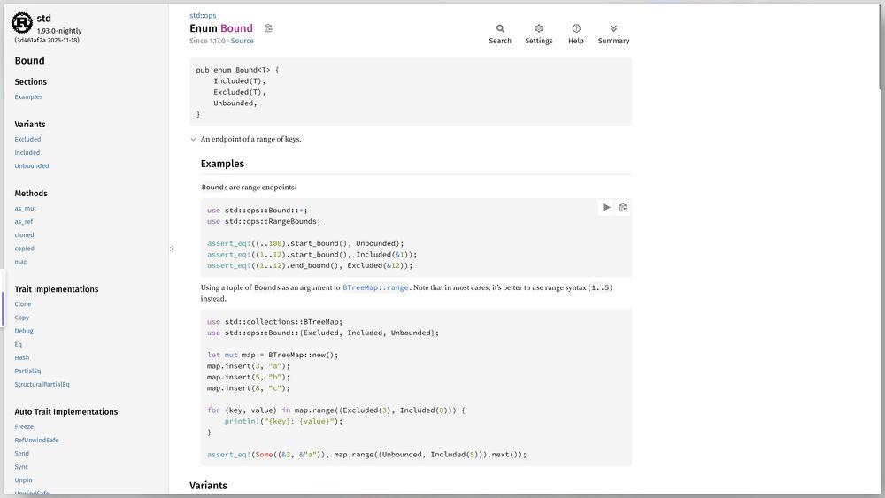
Task: Click the 'println!("{key}: {value}");' line
Action: click(x=283, y=421)
